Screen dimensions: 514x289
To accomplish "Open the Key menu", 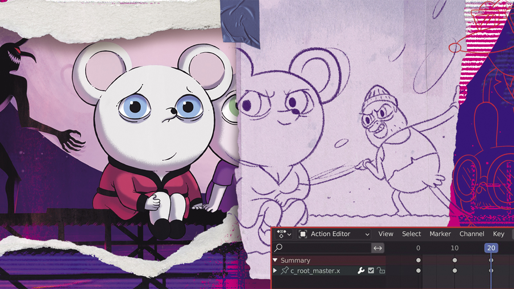I will coord(498,234).
